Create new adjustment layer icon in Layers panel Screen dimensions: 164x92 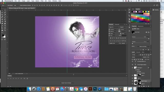coord(141,86)
